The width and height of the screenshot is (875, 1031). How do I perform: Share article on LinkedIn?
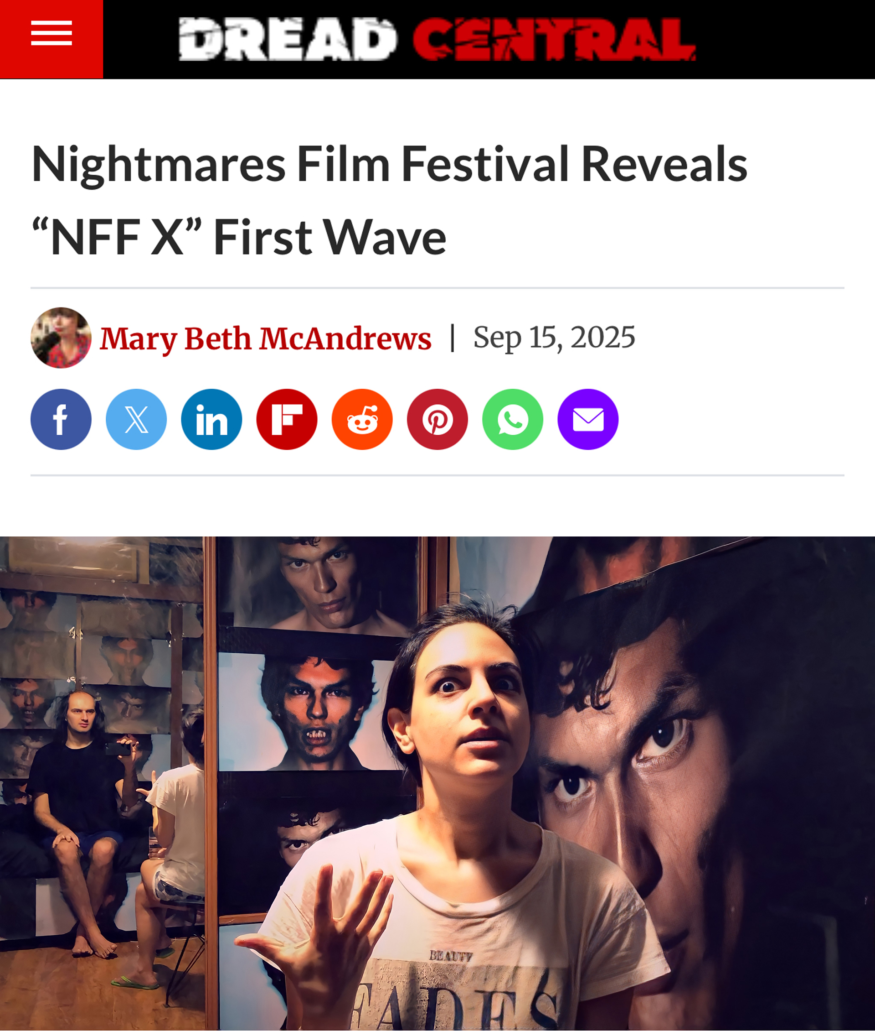[212, 419]
